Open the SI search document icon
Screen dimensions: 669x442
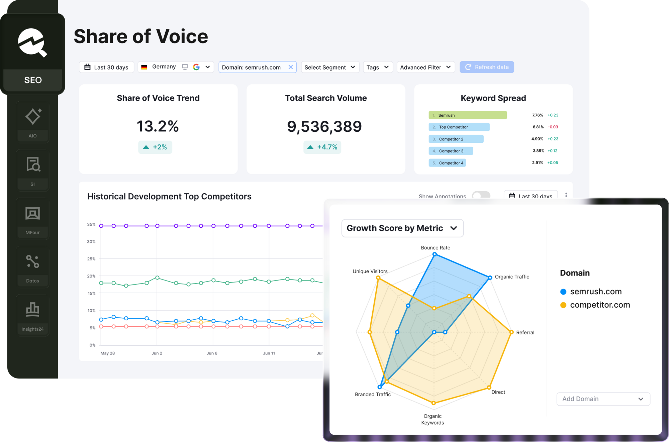(x=33, y=164)
